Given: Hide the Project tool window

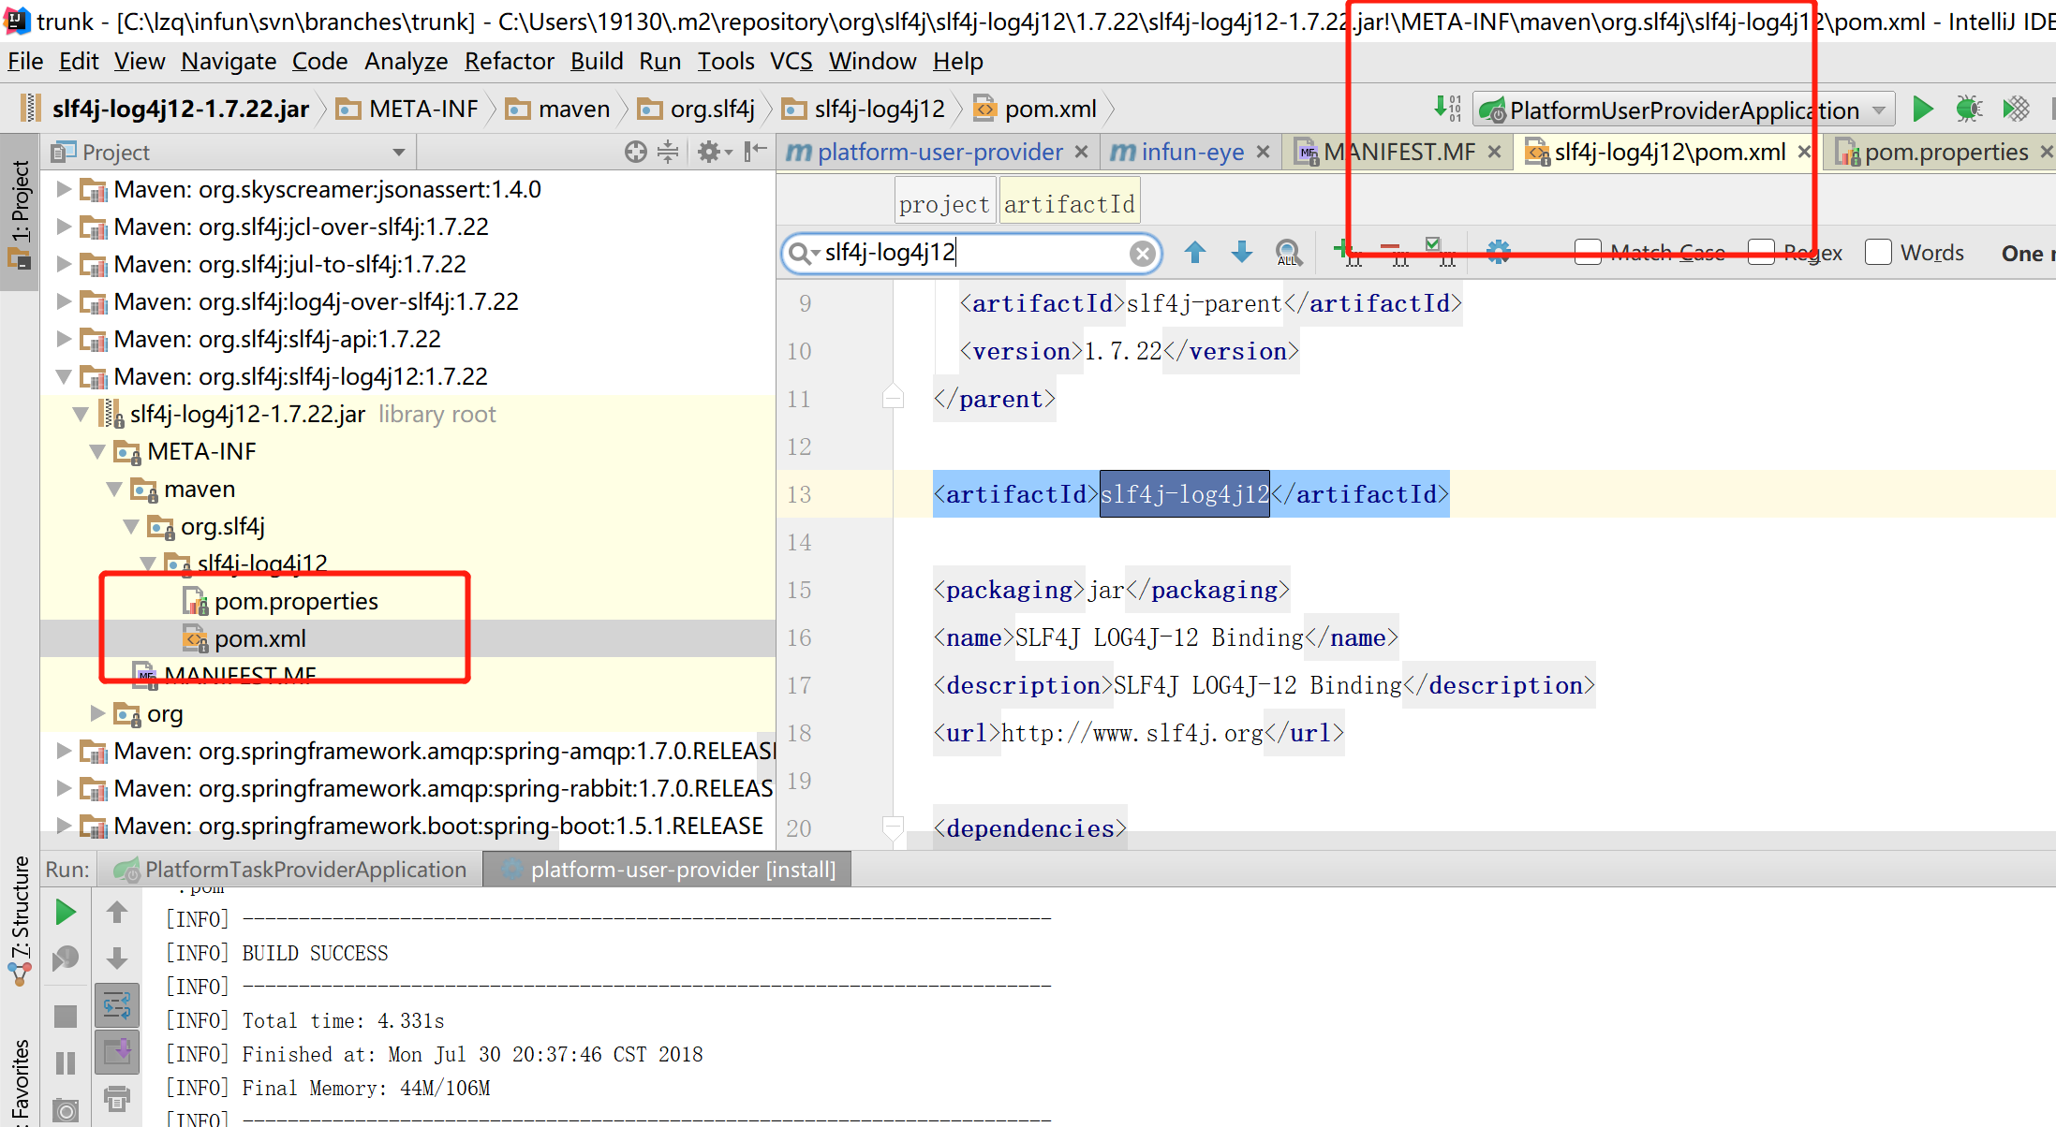Looking at the screenshot, I should [755, 152].
